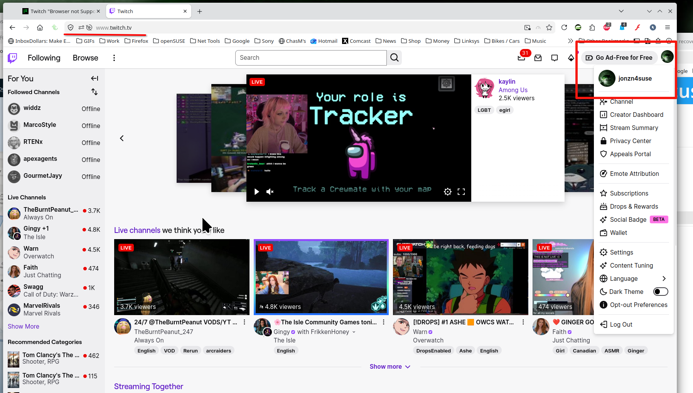Click the Twitch logo home icon
Screen dimensions: 693x393
(12, 58)
